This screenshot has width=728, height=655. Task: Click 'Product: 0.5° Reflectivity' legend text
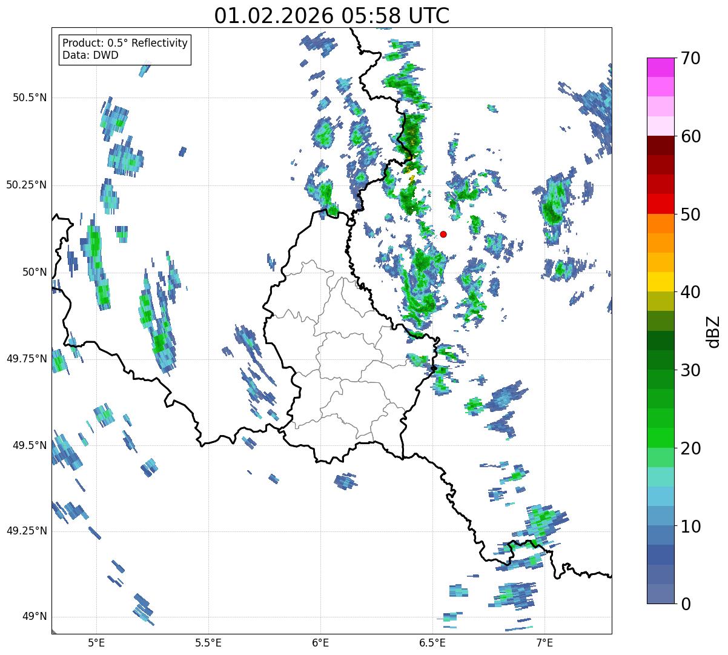coord(125,43)
